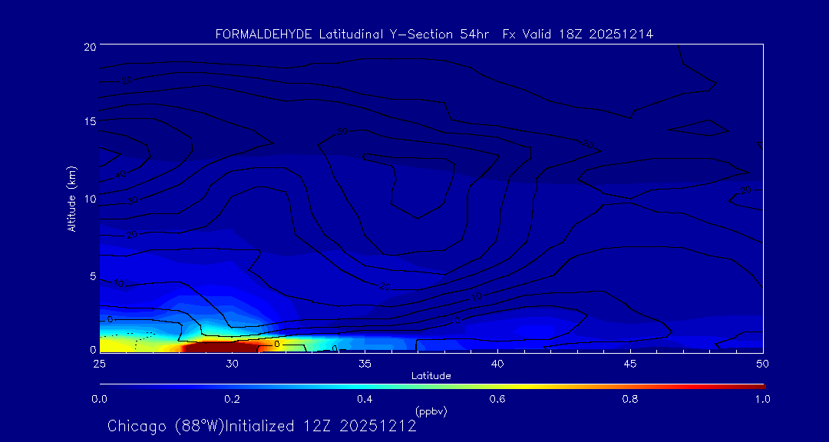Click the Chicago (88°W) initialization caption
This screenshot has height=442, width=829.
point(262,426)
